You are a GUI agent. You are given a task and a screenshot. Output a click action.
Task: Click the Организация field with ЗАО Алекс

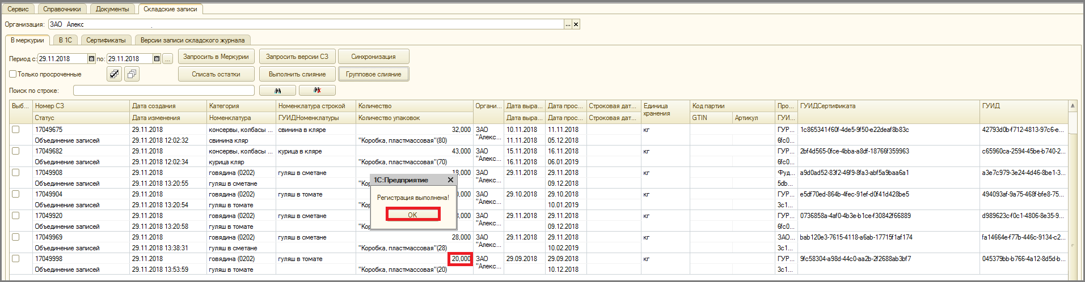point(306,24)
